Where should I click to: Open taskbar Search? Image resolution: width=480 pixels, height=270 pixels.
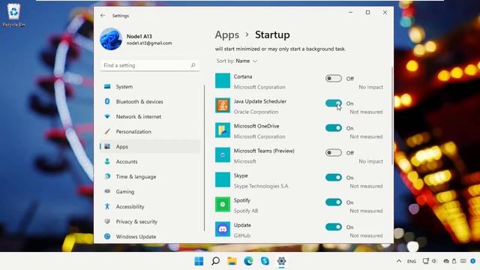tap(215, 261)
